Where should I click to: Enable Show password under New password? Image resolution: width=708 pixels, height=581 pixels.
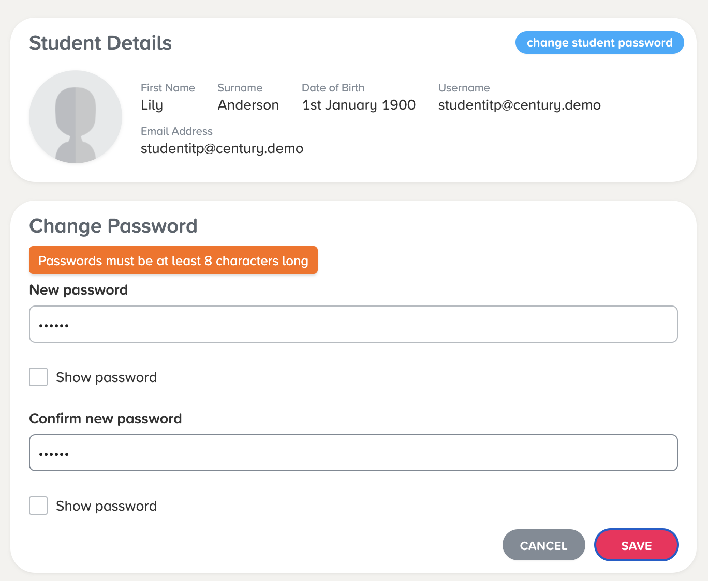(x=38, y=377)
